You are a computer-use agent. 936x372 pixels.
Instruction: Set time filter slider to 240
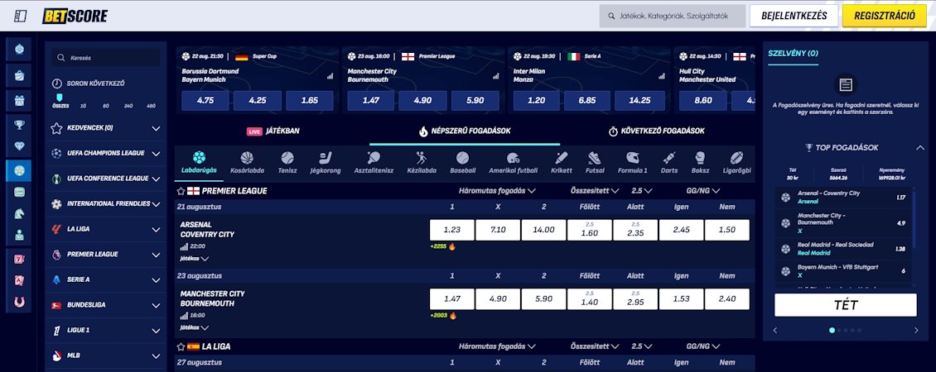tap(128, 106)
